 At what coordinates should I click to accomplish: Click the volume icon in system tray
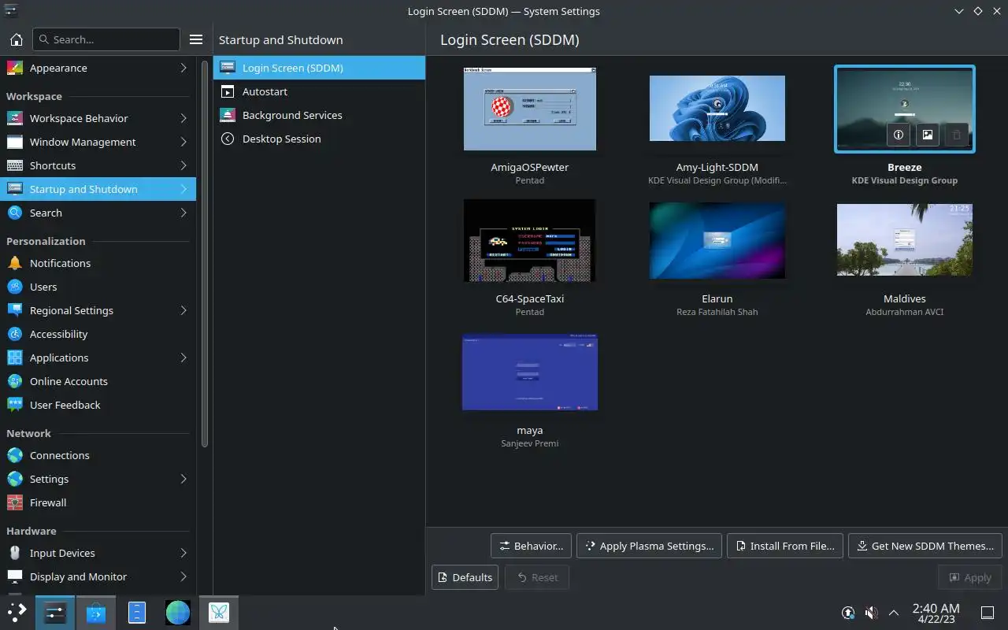point(871,613)
